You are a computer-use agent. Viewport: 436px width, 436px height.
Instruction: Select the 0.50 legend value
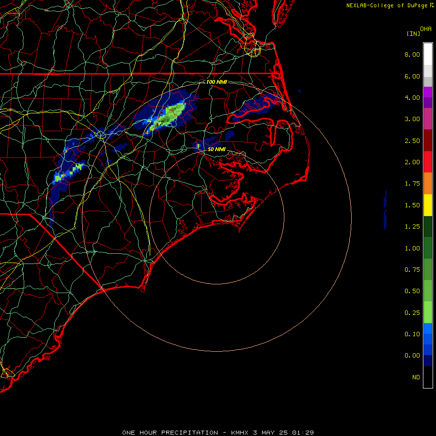tap(412, 291)
